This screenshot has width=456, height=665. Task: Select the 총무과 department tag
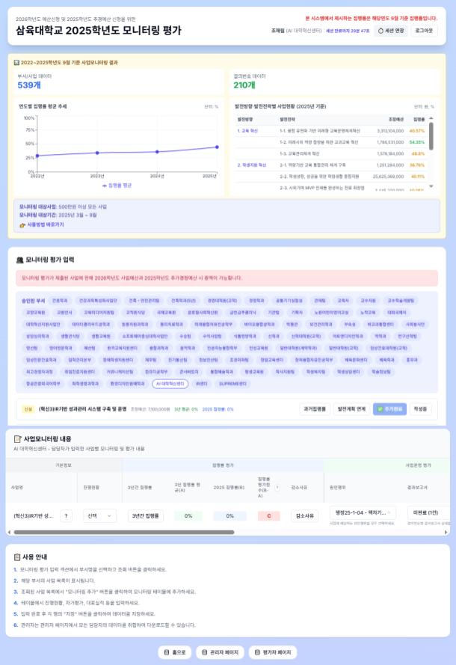[411, 360]
